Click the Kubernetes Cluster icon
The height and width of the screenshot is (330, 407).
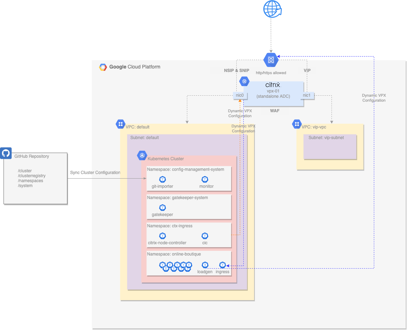click(x=142, y=155)
